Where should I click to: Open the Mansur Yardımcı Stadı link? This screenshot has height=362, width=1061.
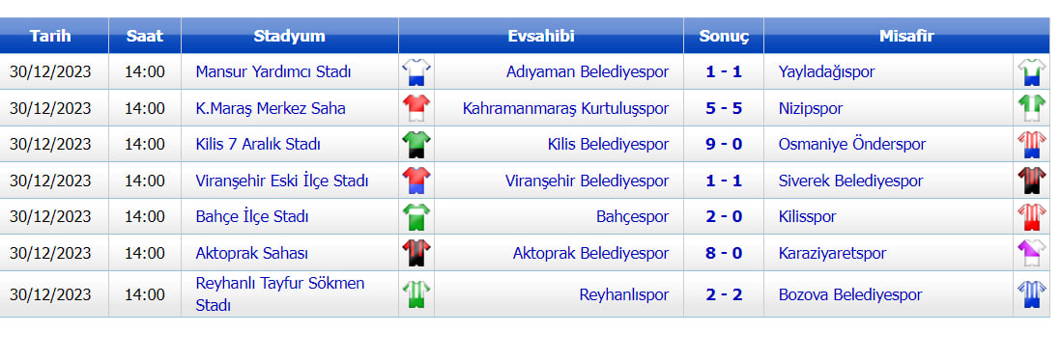273,71
